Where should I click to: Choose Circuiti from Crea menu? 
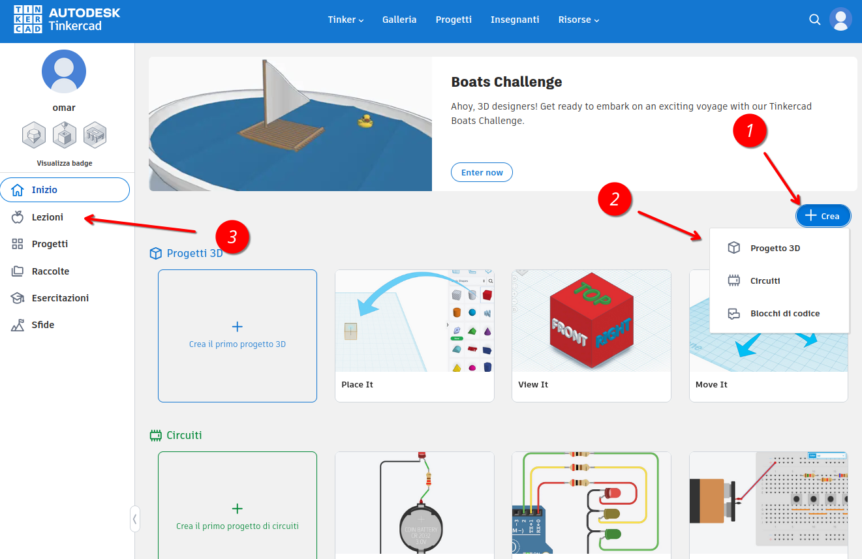[x=780, y=280]
